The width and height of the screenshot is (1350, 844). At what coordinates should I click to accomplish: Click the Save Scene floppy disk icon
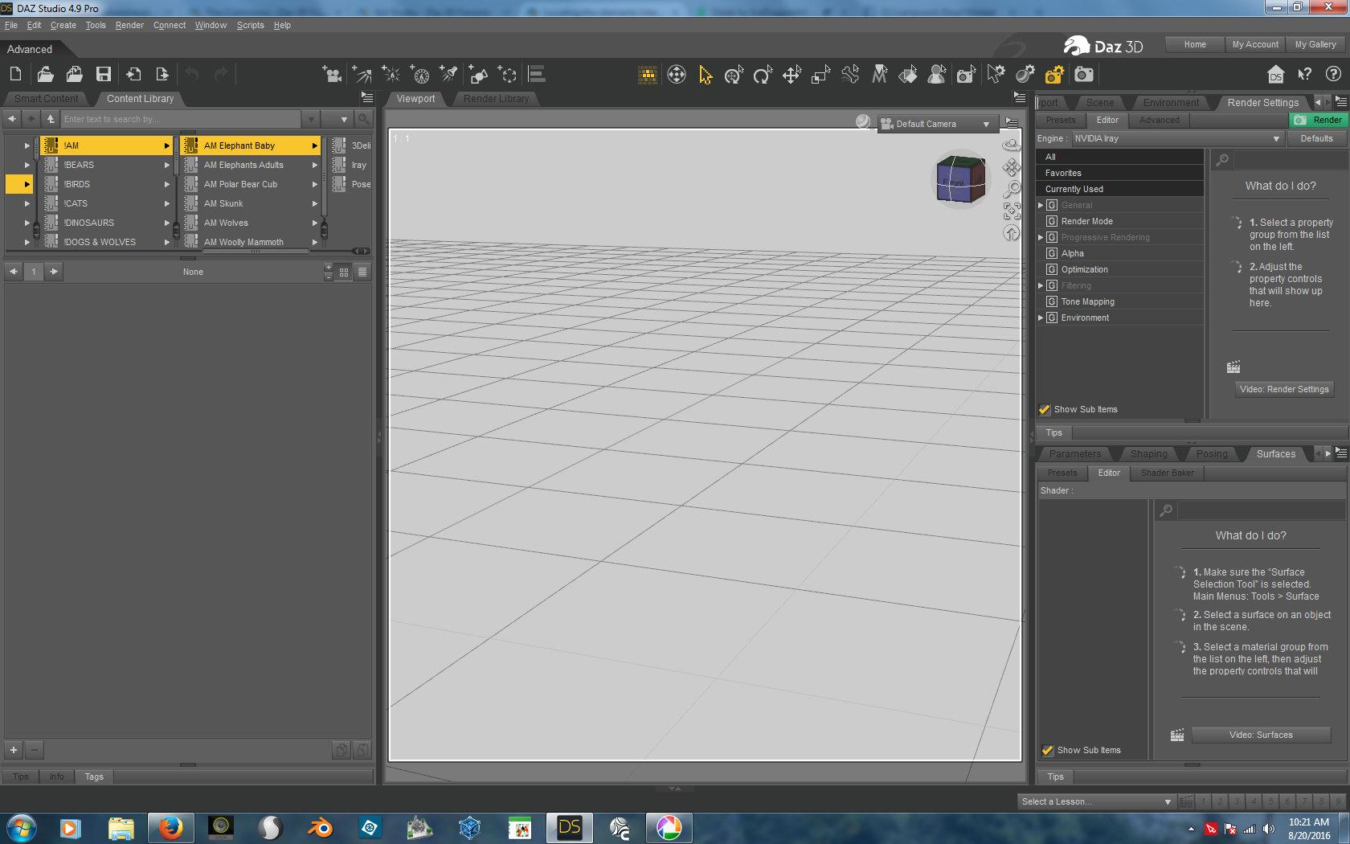point(104,75)
